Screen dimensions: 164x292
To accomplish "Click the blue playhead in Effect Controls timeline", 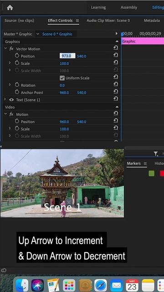I will coord(122,34).
